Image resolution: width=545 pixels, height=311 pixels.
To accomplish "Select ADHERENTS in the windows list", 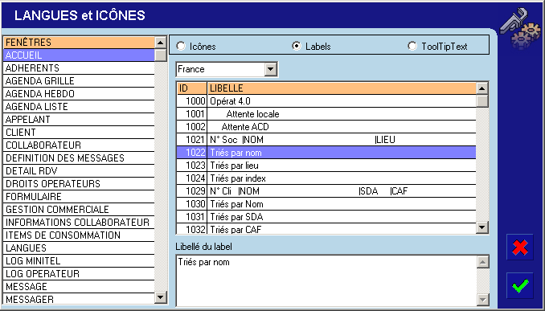I will point(79,68).
